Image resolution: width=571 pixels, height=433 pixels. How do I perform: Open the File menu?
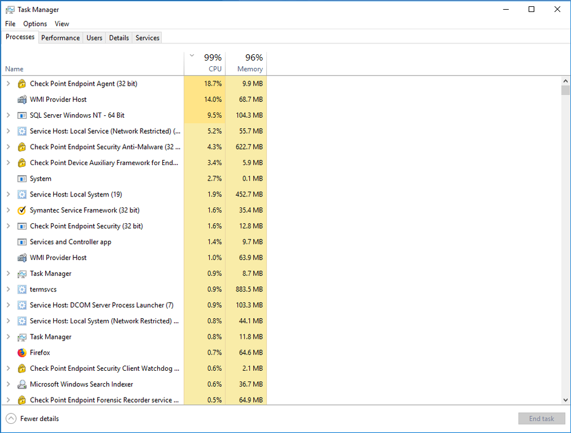(x=10, y=23)
